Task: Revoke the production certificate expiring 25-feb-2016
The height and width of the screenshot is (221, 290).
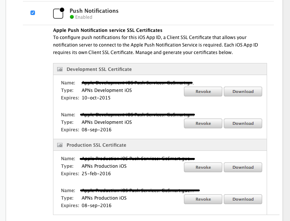Action: coord(203,167)
